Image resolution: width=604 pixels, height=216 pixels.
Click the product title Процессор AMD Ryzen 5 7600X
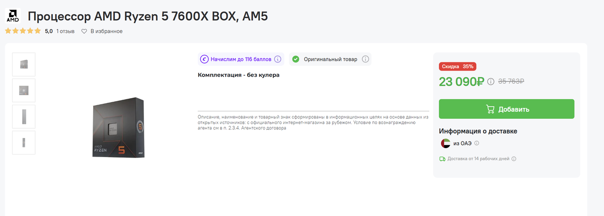[x=147, y=17]
